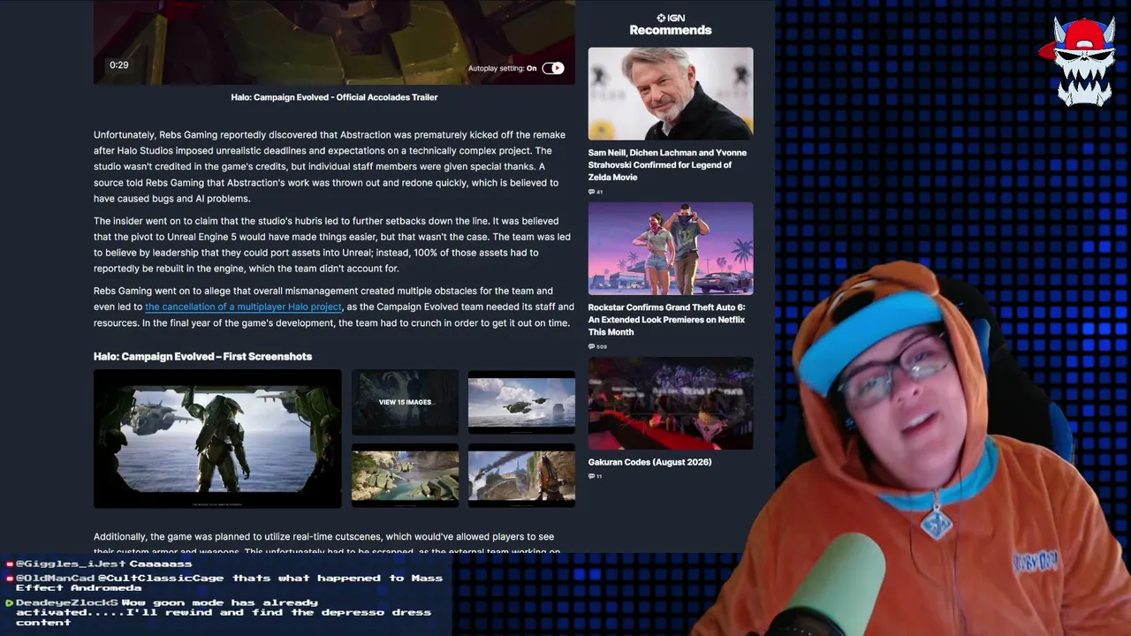Open the Gakuran Codes article thumbnail
The height and width of the screenshot is (636, 1131).
pyautogui.click(x=671, y=404)
